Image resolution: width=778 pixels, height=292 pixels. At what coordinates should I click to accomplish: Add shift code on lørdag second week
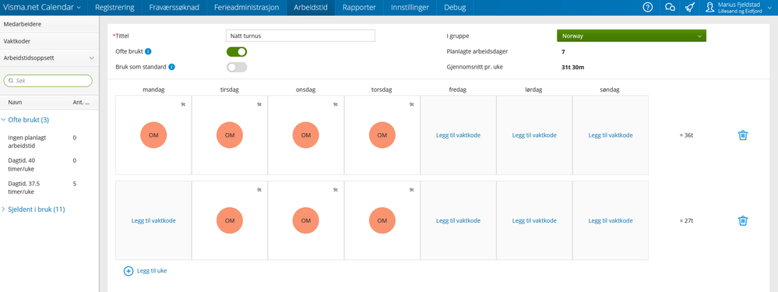point(534,220)
